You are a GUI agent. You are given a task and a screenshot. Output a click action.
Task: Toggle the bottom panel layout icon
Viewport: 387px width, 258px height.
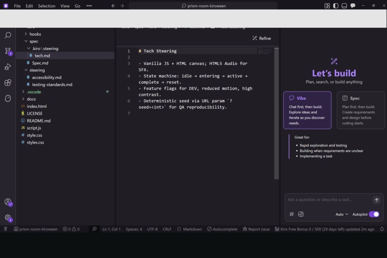coord(344,6)
